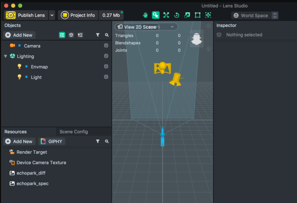Viewport: 297px width, 203px height.
Task: Switch Objects panel to layers view
Action: [71, 35]
